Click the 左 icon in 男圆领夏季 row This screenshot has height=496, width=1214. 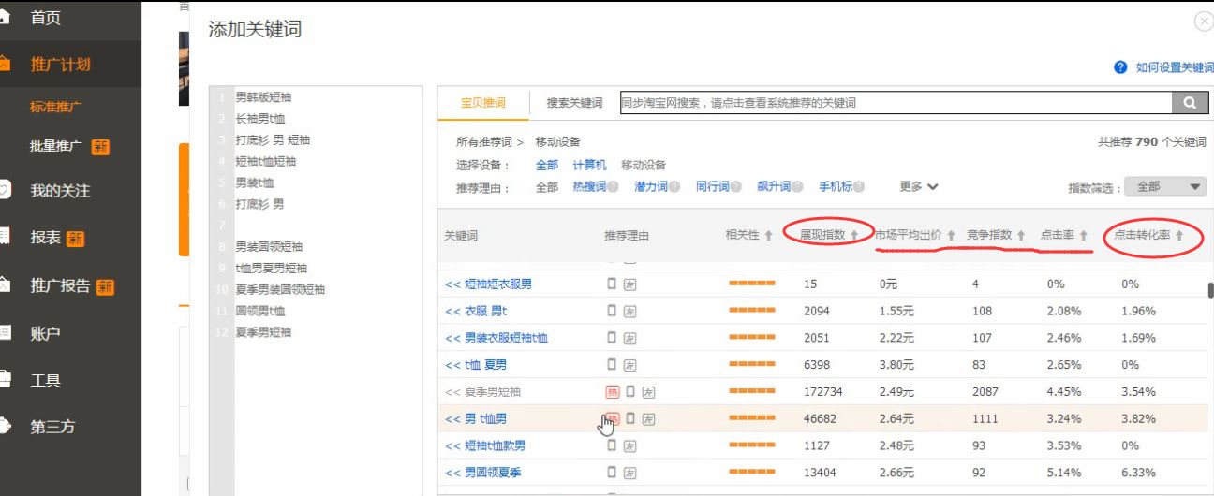tap(630, 474)
